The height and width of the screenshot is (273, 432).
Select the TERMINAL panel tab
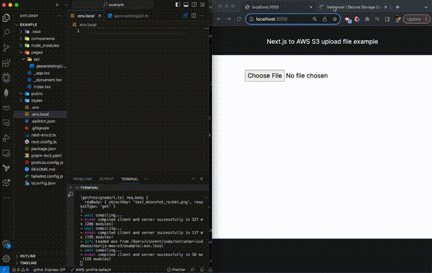(x=130, y=179)
